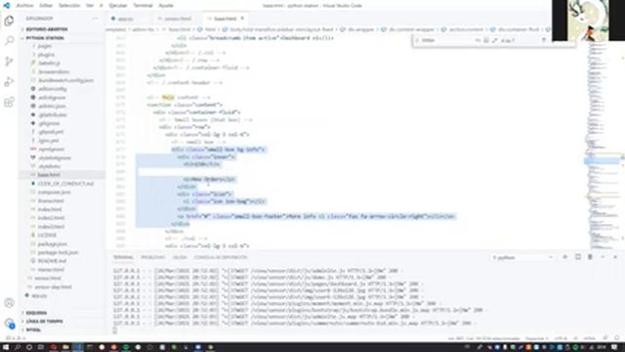The image size is (625, 352).
Task: Open Windows Start button
Action: pos(6,347)
